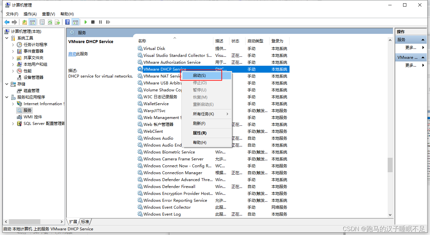This screenshot has width=430, height=235.
Task: Choose 属性(R) in the context menu
Action: pos(207,133)
